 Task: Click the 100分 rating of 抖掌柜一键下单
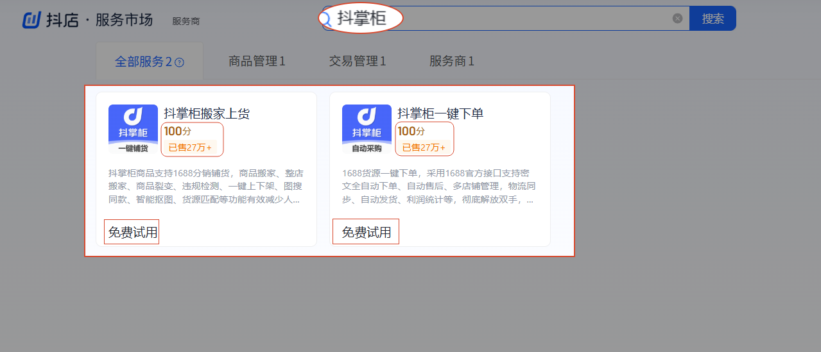[411, 131]
